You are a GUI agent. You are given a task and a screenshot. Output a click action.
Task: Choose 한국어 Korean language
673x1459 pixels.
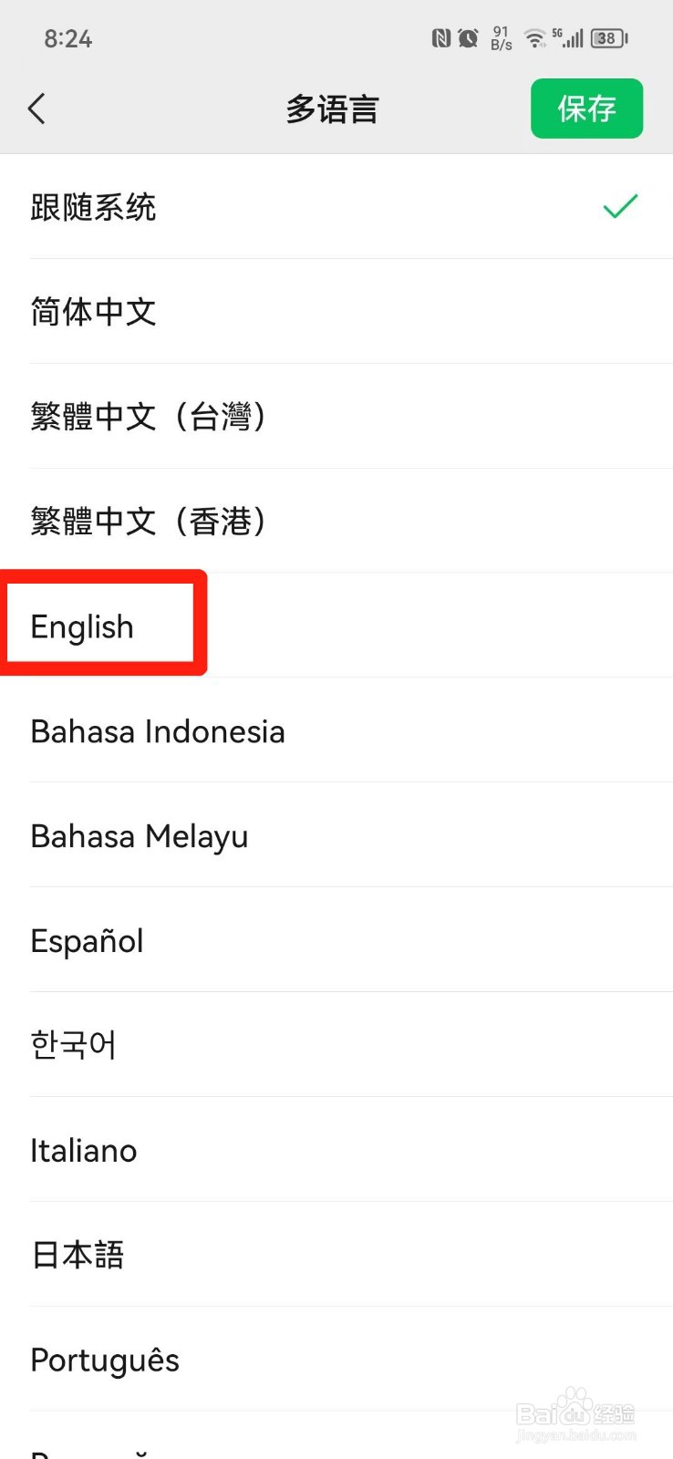point(336,1046)
